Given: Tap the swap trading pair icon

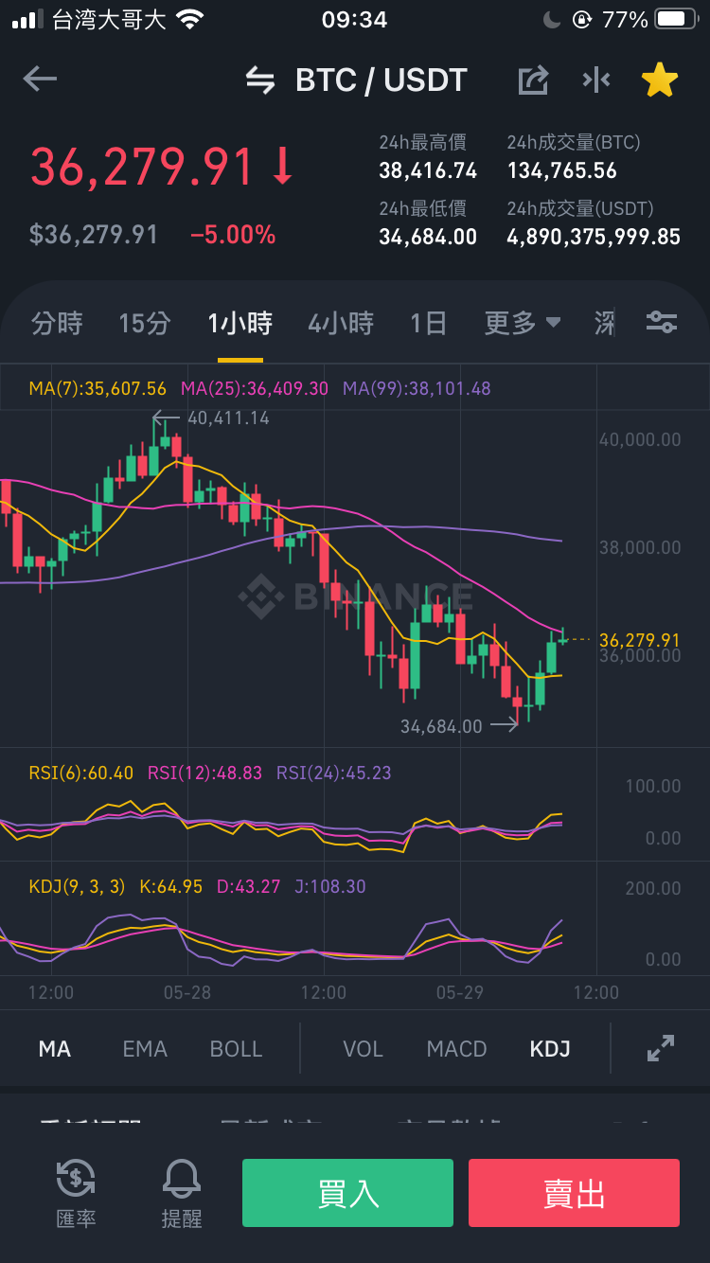Looking at the screenshot, I should (259, 80).
